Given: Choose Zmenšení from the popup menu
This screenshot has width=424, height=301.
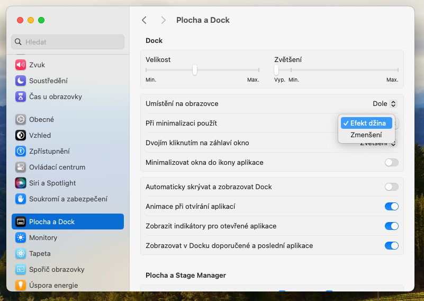Looking at the screenshot, I should coord(366,135).
